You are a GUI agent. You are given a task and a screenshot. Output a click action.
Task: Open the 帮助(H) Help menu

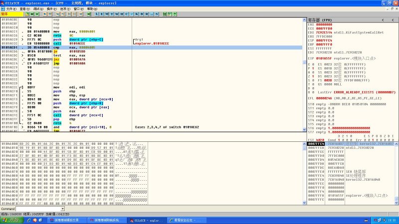[x=92, y=9]
